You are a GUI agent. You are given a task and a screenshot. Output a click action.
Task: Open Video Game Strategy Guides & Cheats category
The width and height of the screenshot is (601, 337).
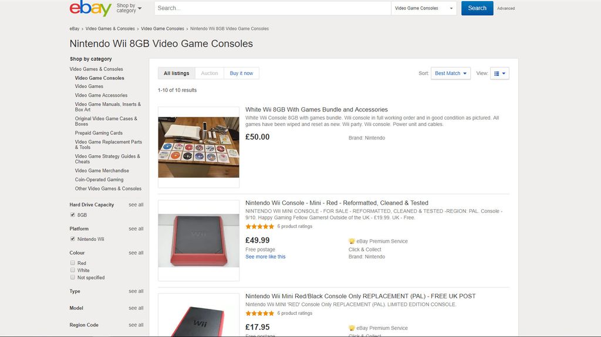[x=107, y=159]
